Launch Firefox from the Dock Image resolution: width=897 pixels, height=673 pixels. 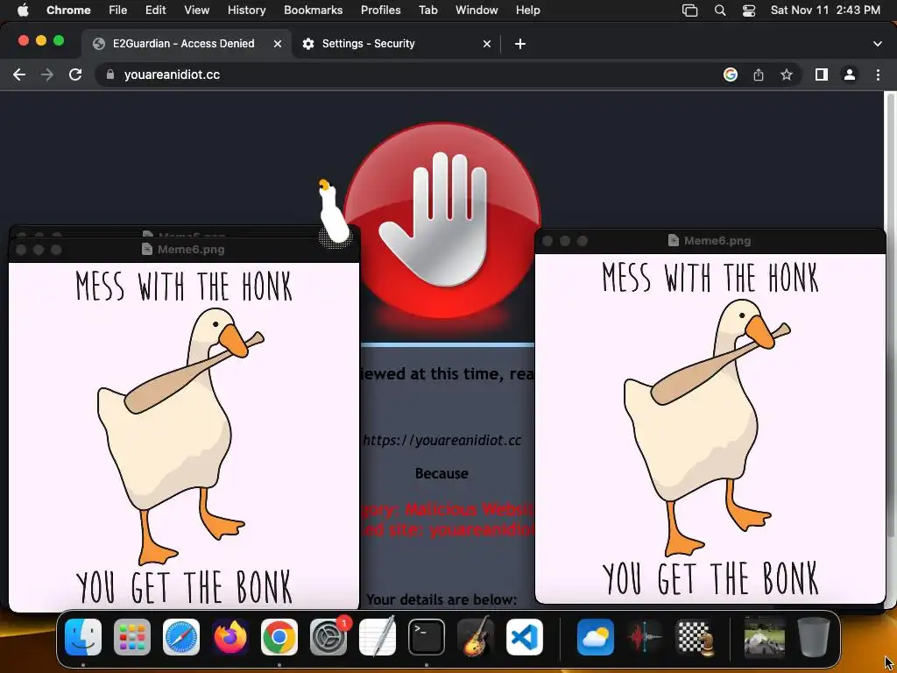pyautogui.click(x=230, y=637)
